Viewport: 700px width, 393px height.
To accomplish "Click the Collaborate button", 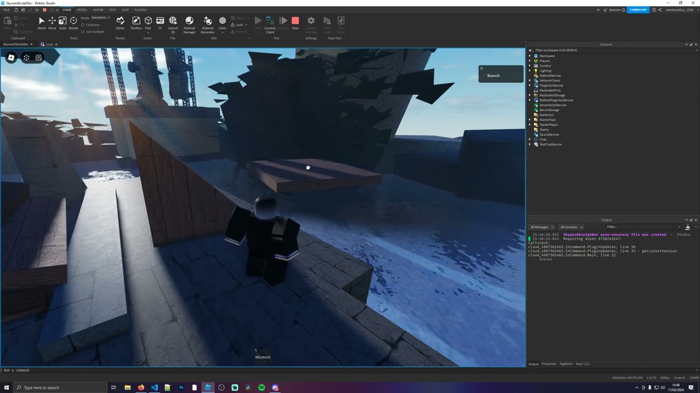I will tap(638, 10).
